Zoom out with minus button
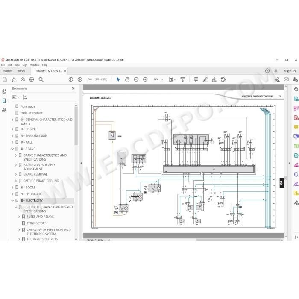 coord(136,79)
